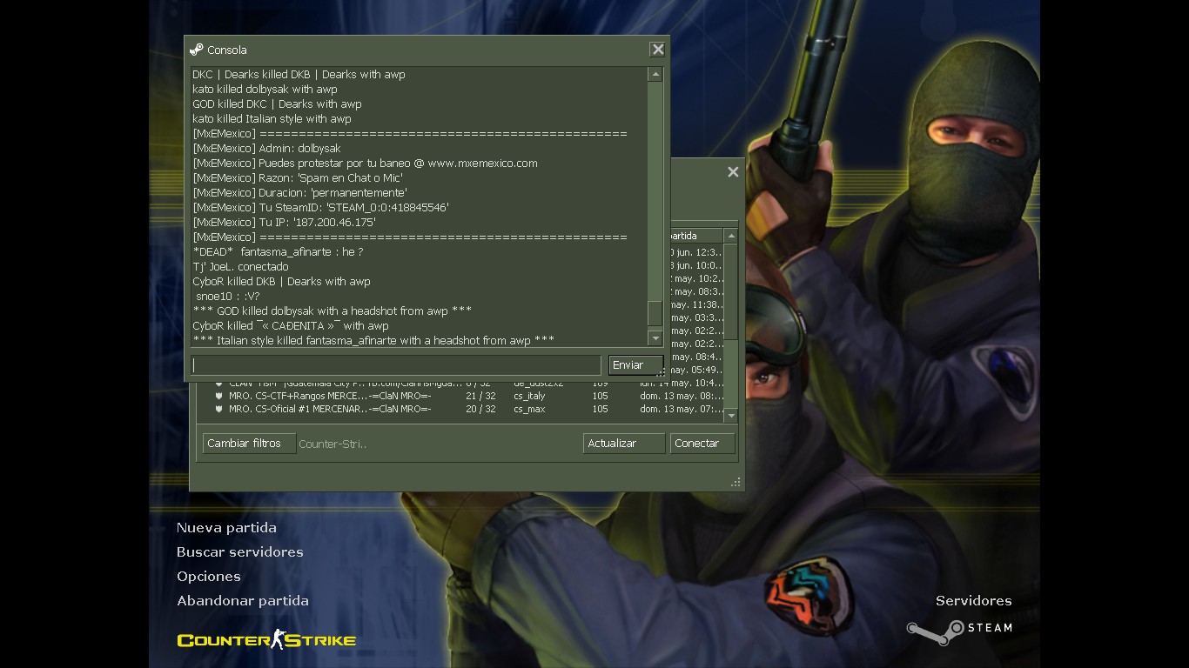The width and height of the screenshot is (1189, 668).
Task: Click the Counter-Strike logo at bottom left
Action: (266, 640)
